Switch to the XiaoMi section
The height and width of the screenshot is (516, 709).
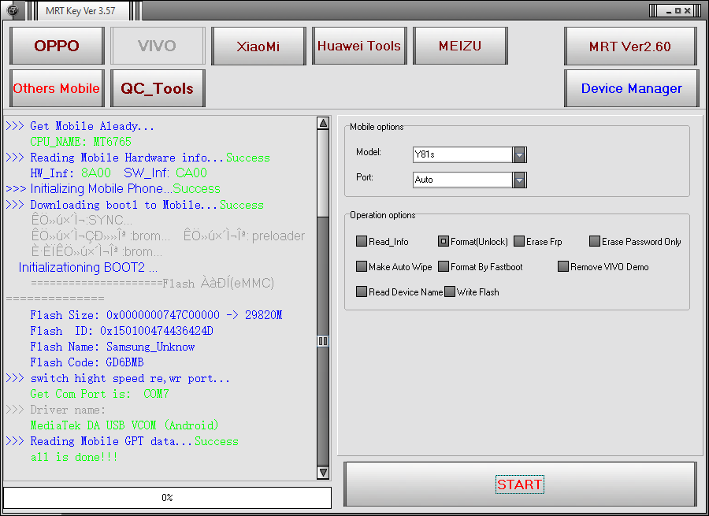point(258,46)
